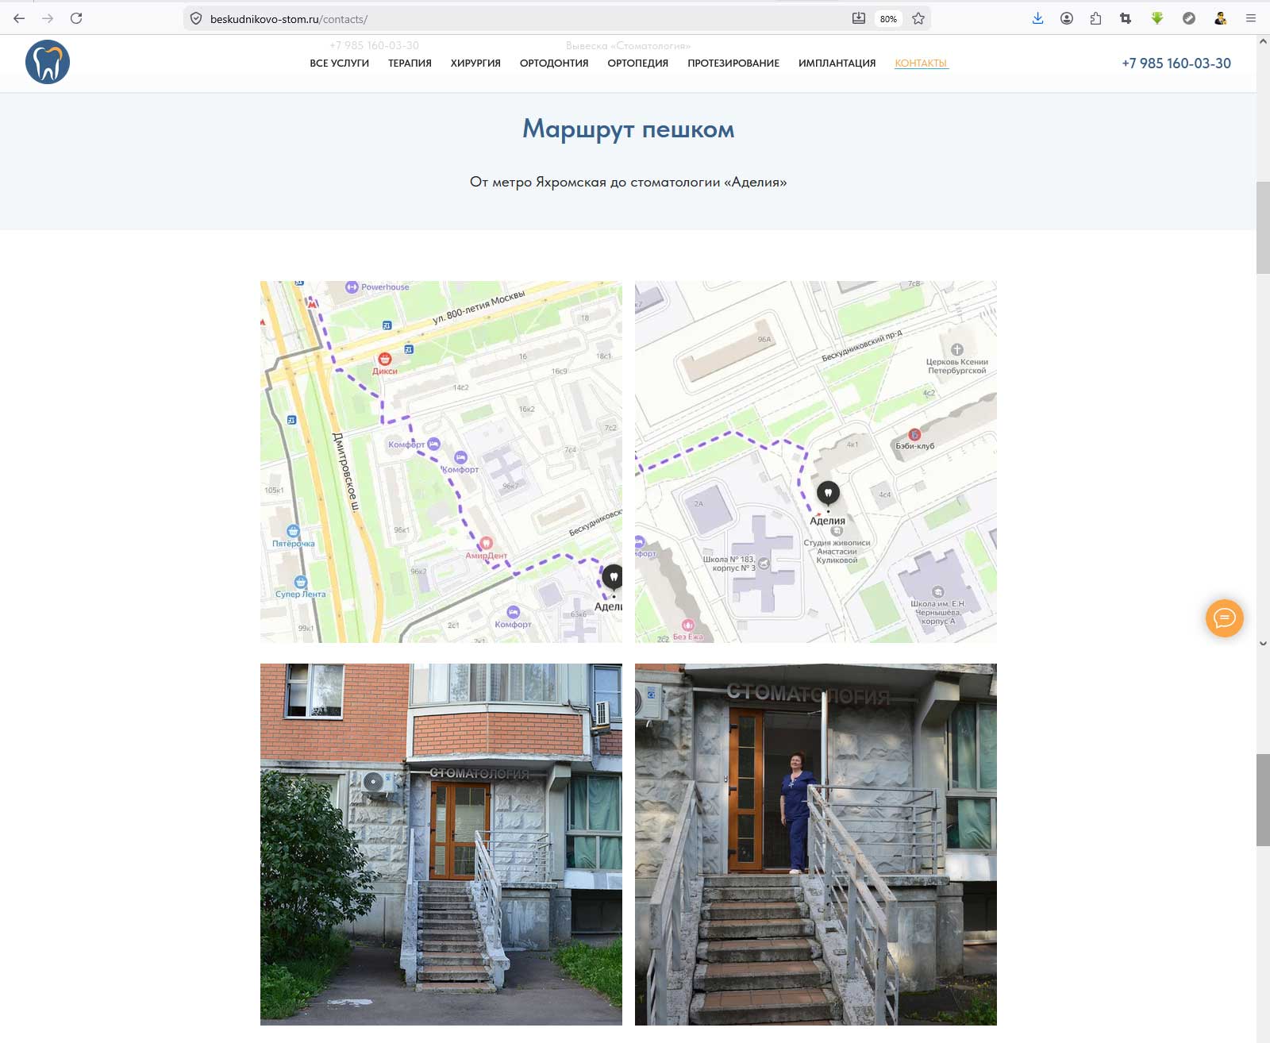Viewport: 1270px width, 1043px height.
Task: Bookmark this page with the star icon
Action: [x=918, y=18]
